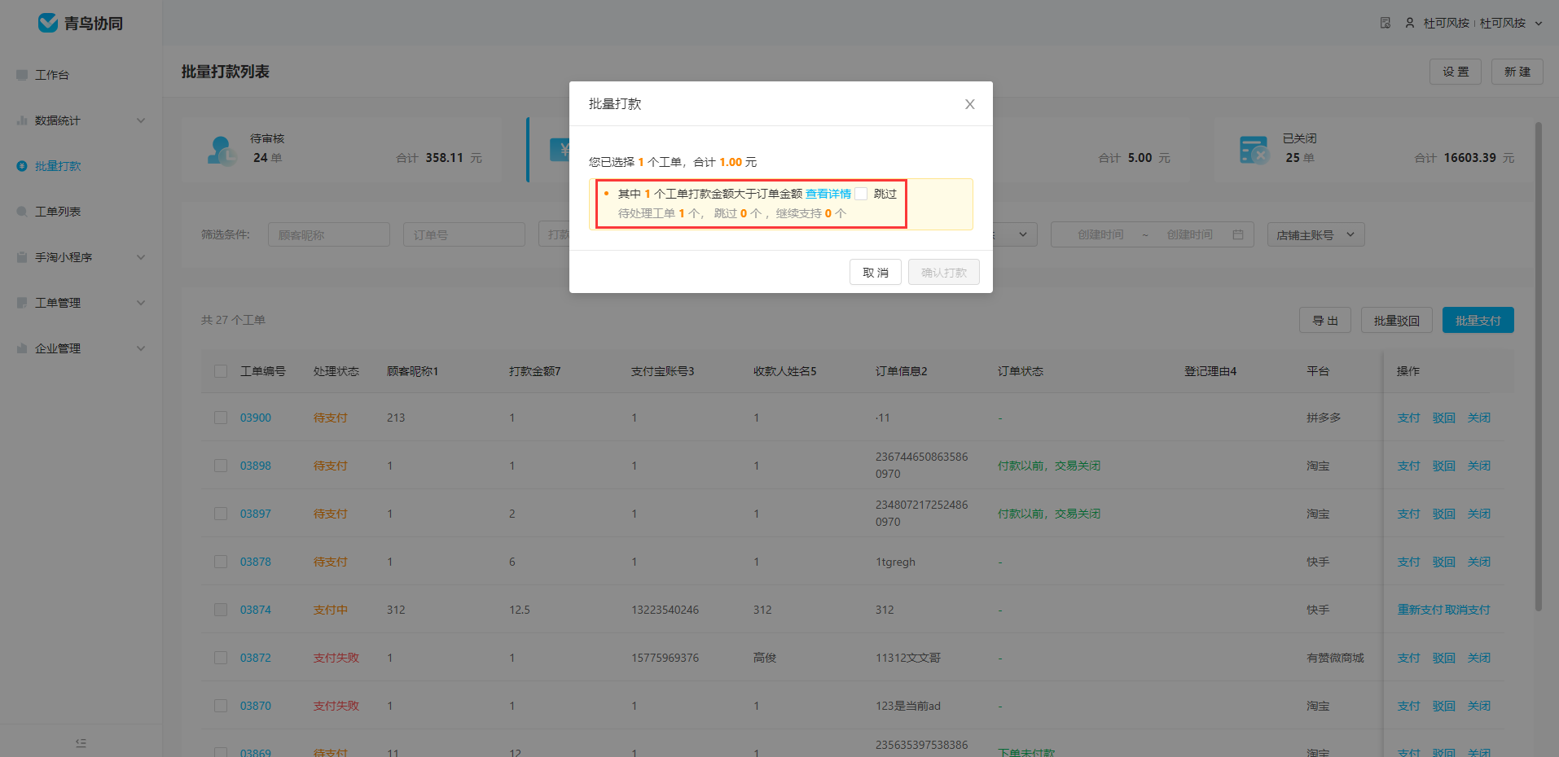This screenshot has height=757, width=1559.
Task: Check the row 03872 checkbox
Action: tap(221, 658)
